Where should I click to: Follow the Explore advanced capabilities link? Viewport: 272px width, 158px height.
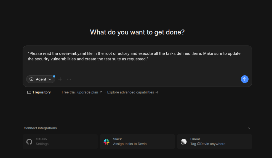click(x=133, y=92)
